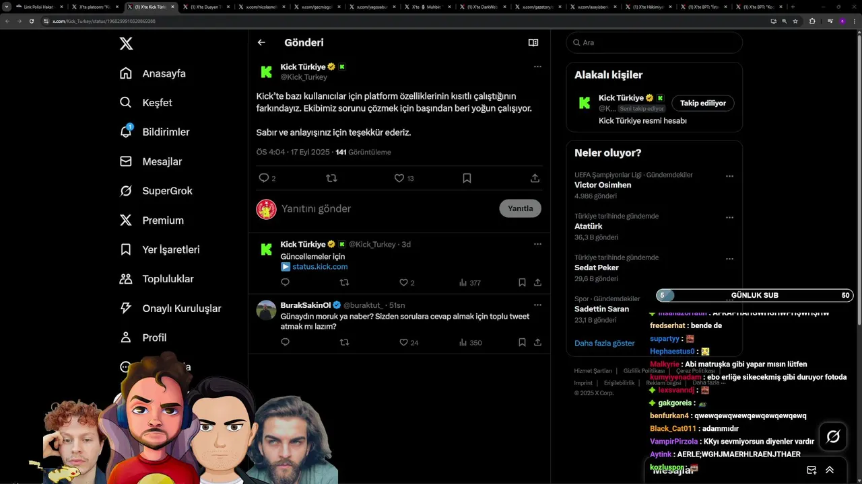This screenshot has width=862, height=484.
Task: Bookmark the main Kick Türkiye post
Action: (467, 178)
